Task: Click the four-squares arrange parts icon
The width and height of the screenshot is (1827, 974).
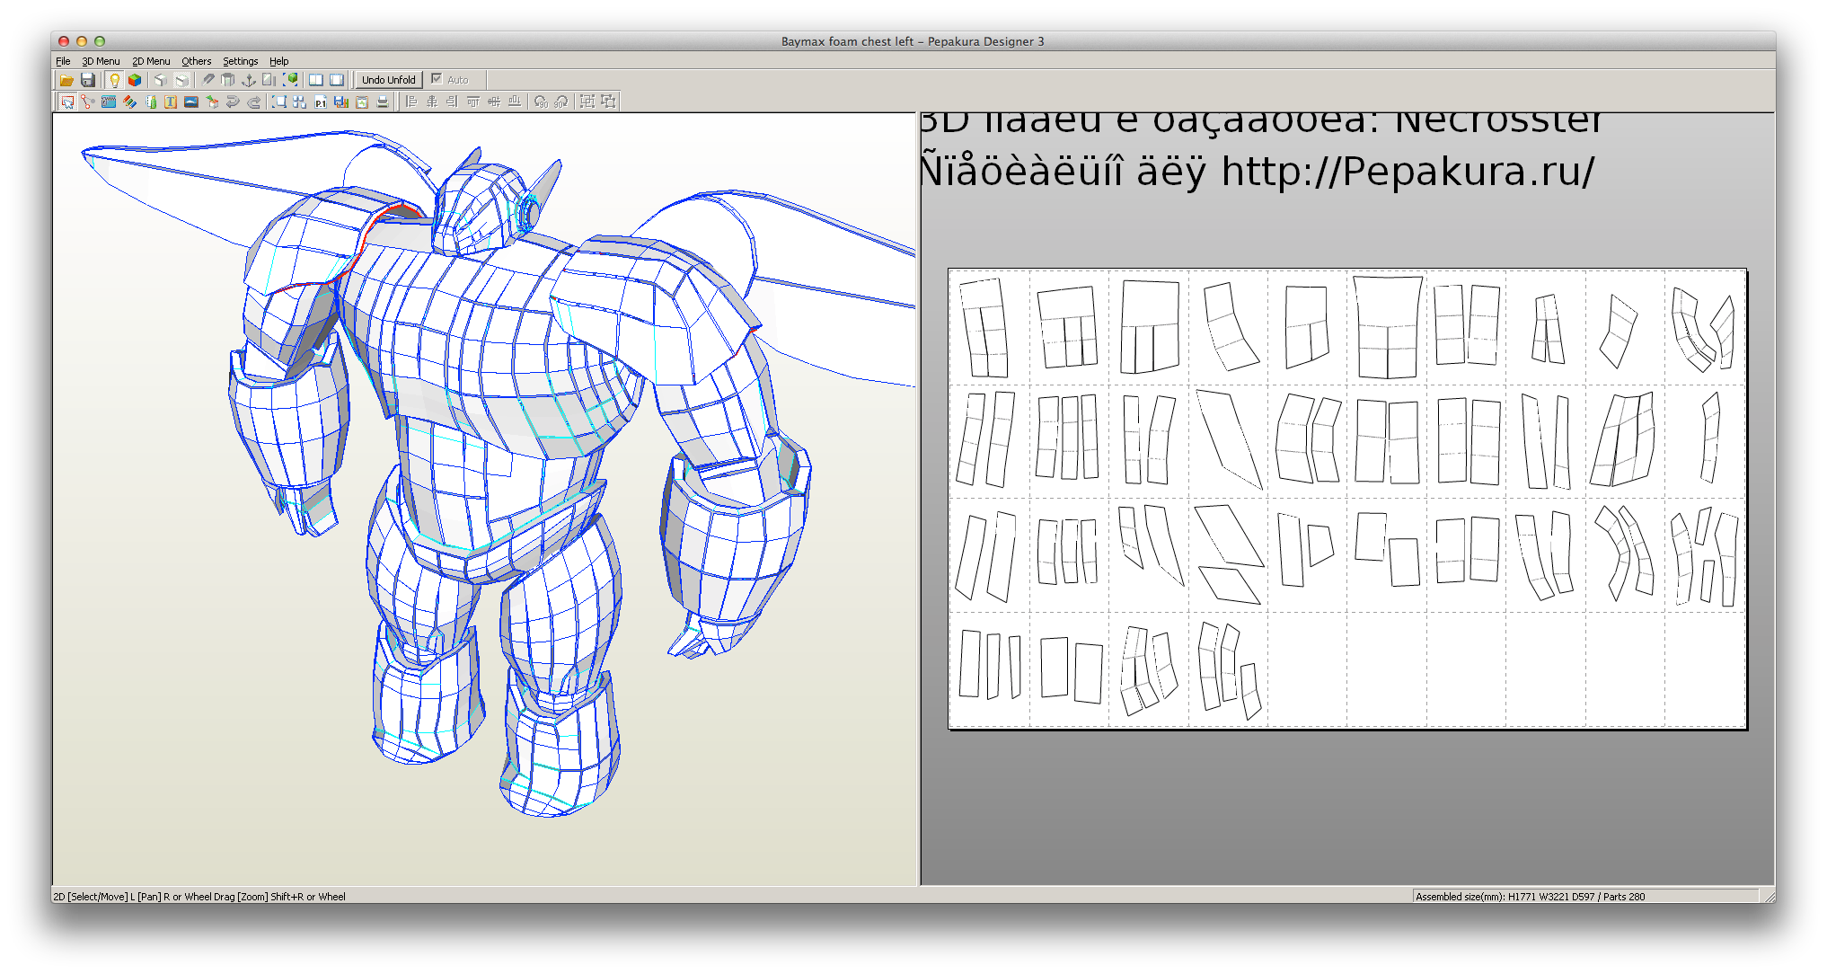Action: [x=300, y=102]
